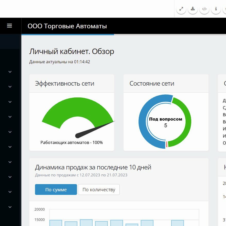This screenshot has height=226, width=226.
Task: Expand the second sidebar chevron from top
Action: click(10, 87)
